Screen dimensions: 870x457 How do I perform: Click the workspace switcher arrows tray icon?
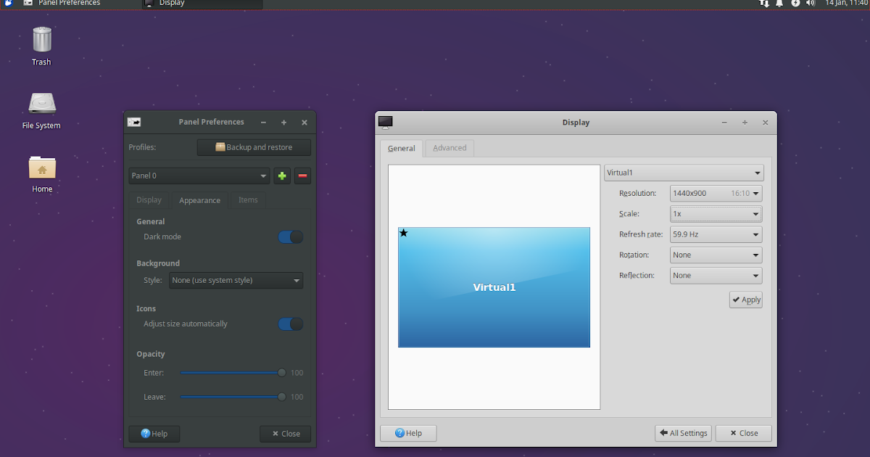pos(763,4)
